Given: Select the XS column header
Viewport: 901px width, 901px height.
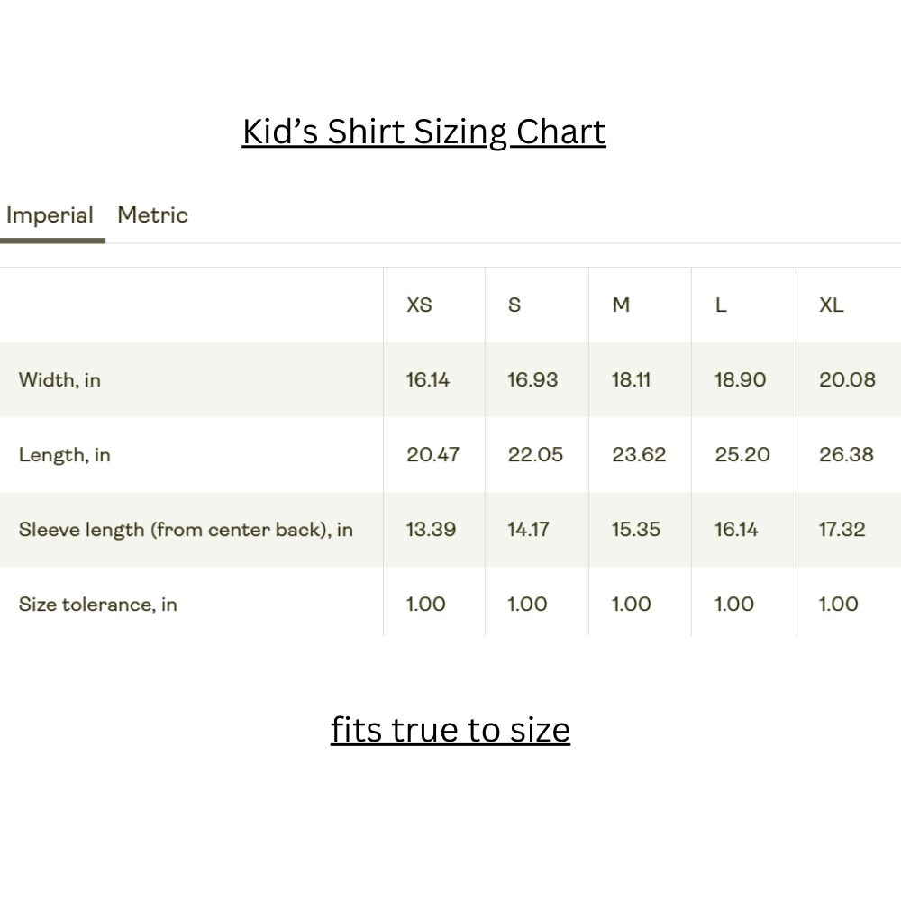Looking at the screenshot, I should (419, 305).
